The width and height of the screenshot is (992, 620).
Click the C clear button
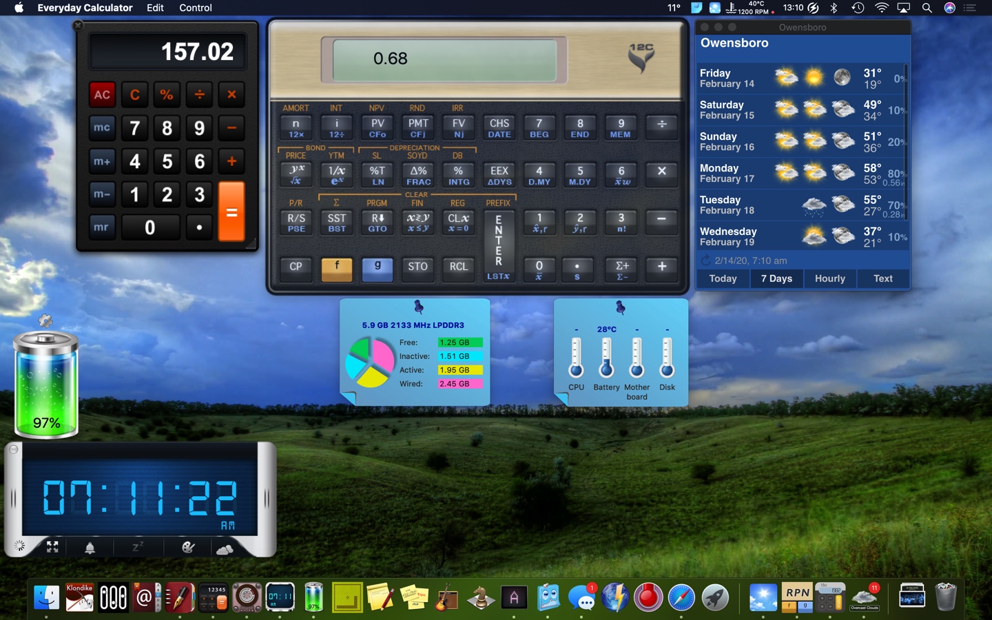click(135, 94)
